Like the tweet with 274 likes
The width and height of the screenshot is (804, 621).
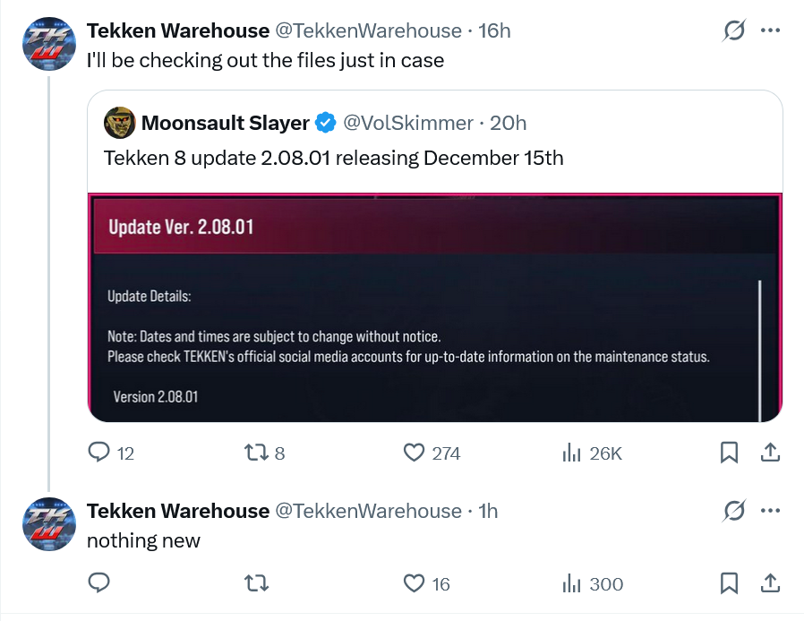(414, 453)
